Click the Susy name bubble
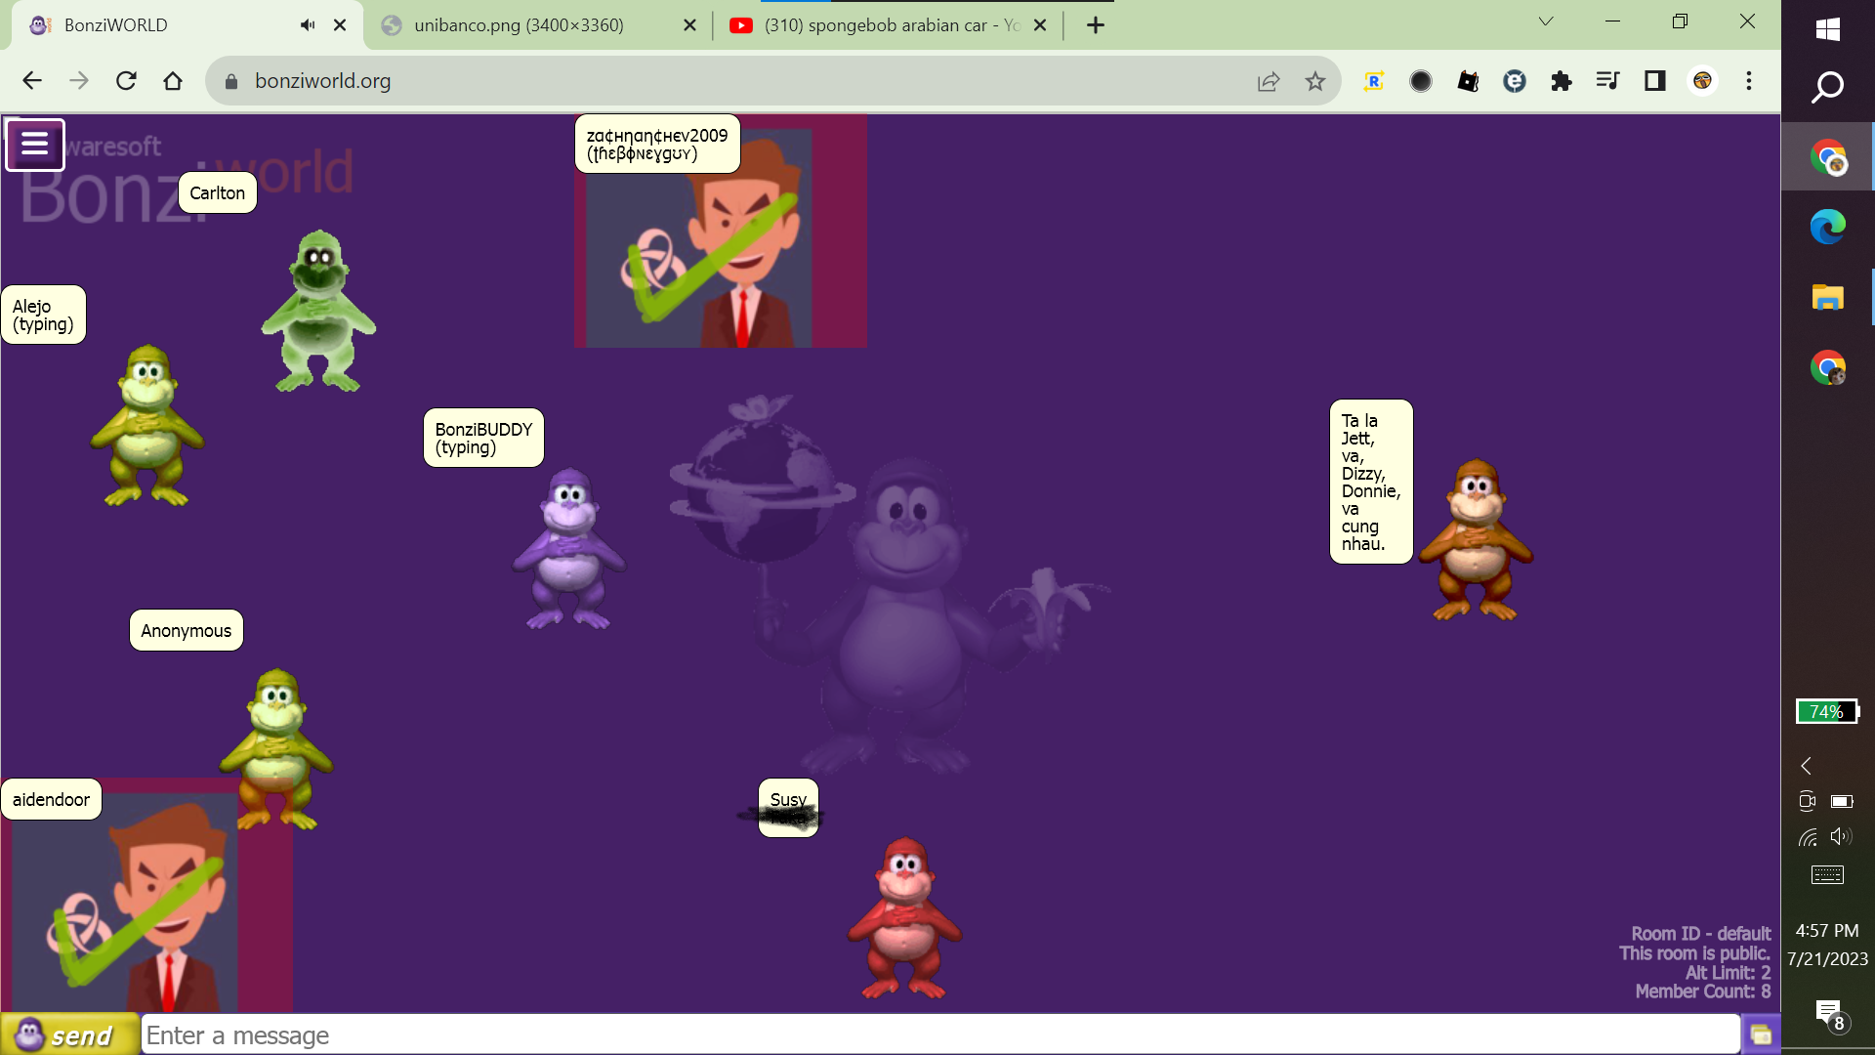The height and width of the screenshot is (1055, 1875). (788, 807)
